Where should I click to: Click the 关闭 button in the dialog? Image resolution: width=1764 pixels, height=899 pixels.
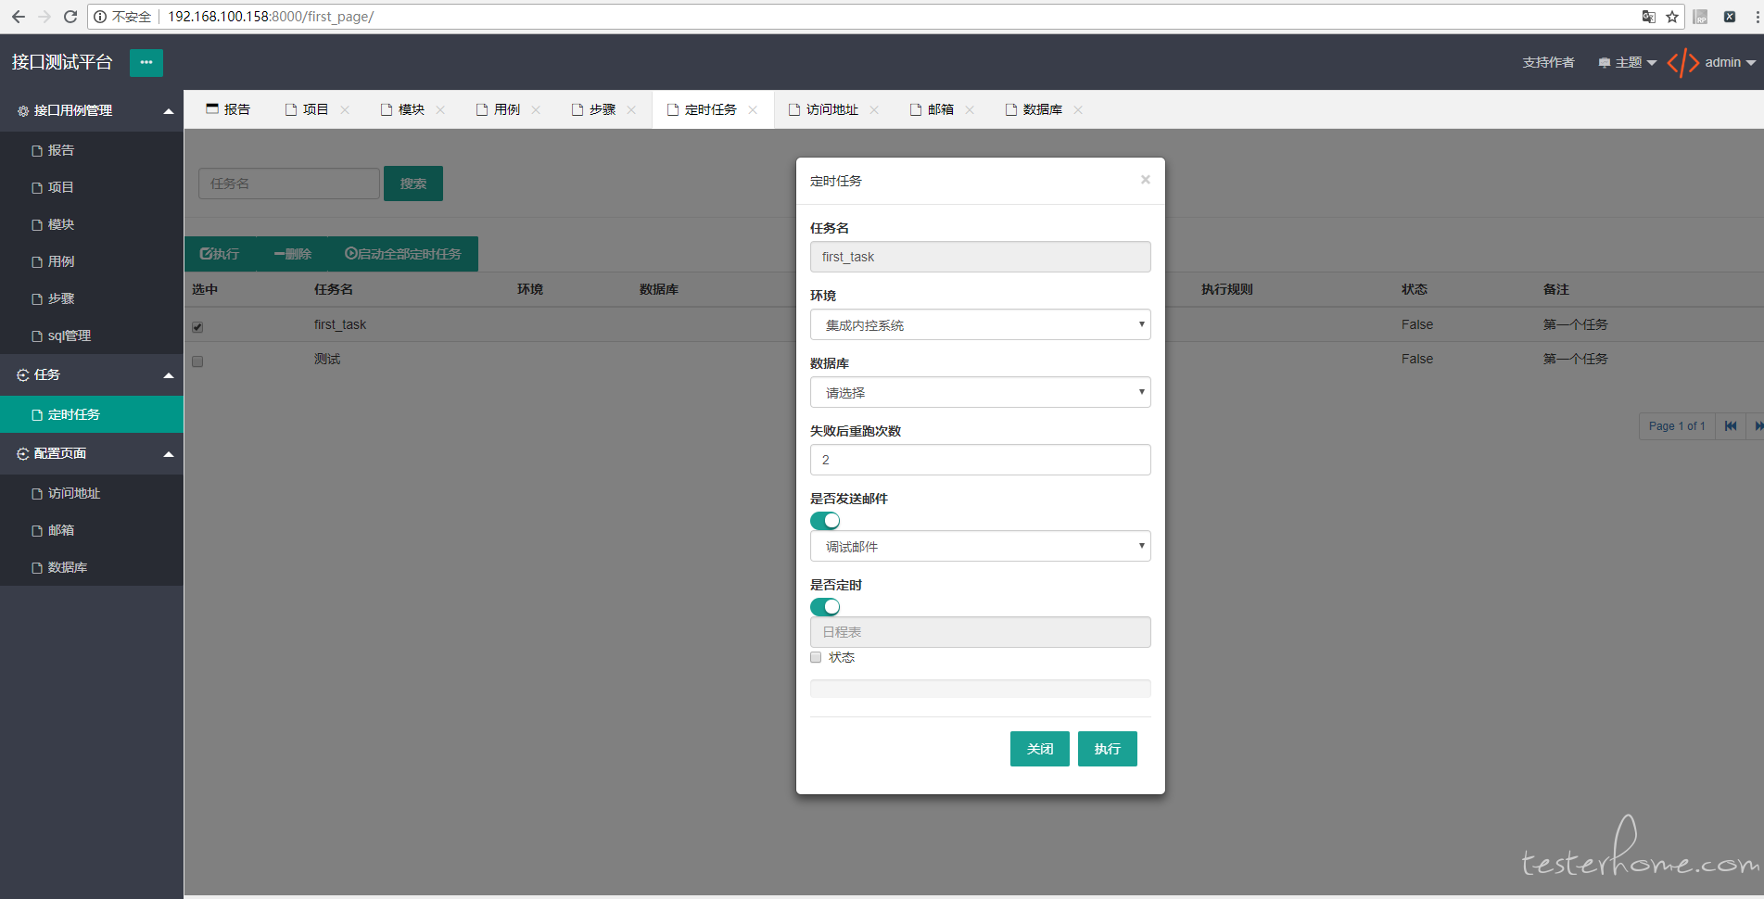[1039, 748]
